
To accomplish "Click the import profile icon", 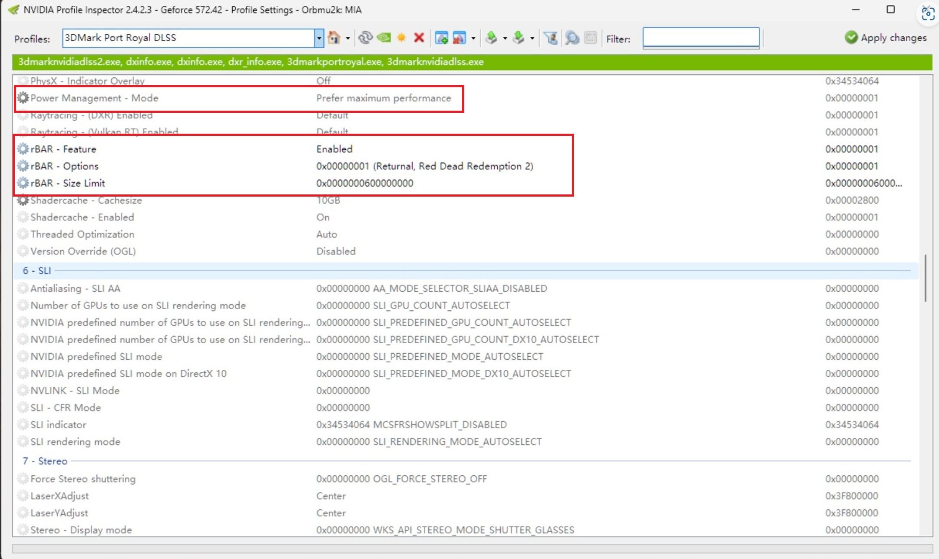I will (518, 38).
